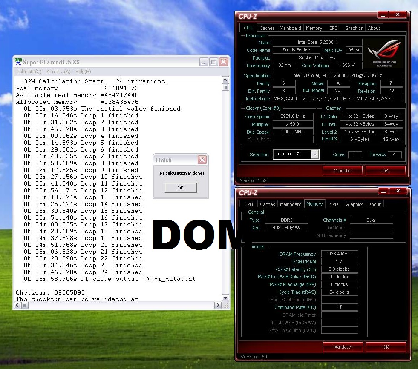Open the Calculate menu in Super PI
418x369 pixels.
point(29,72)
